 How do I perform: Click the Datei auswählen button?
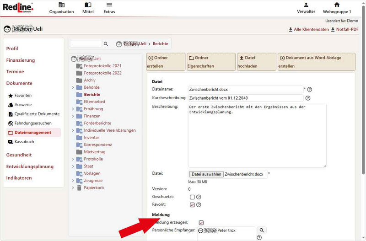[206, 174]
